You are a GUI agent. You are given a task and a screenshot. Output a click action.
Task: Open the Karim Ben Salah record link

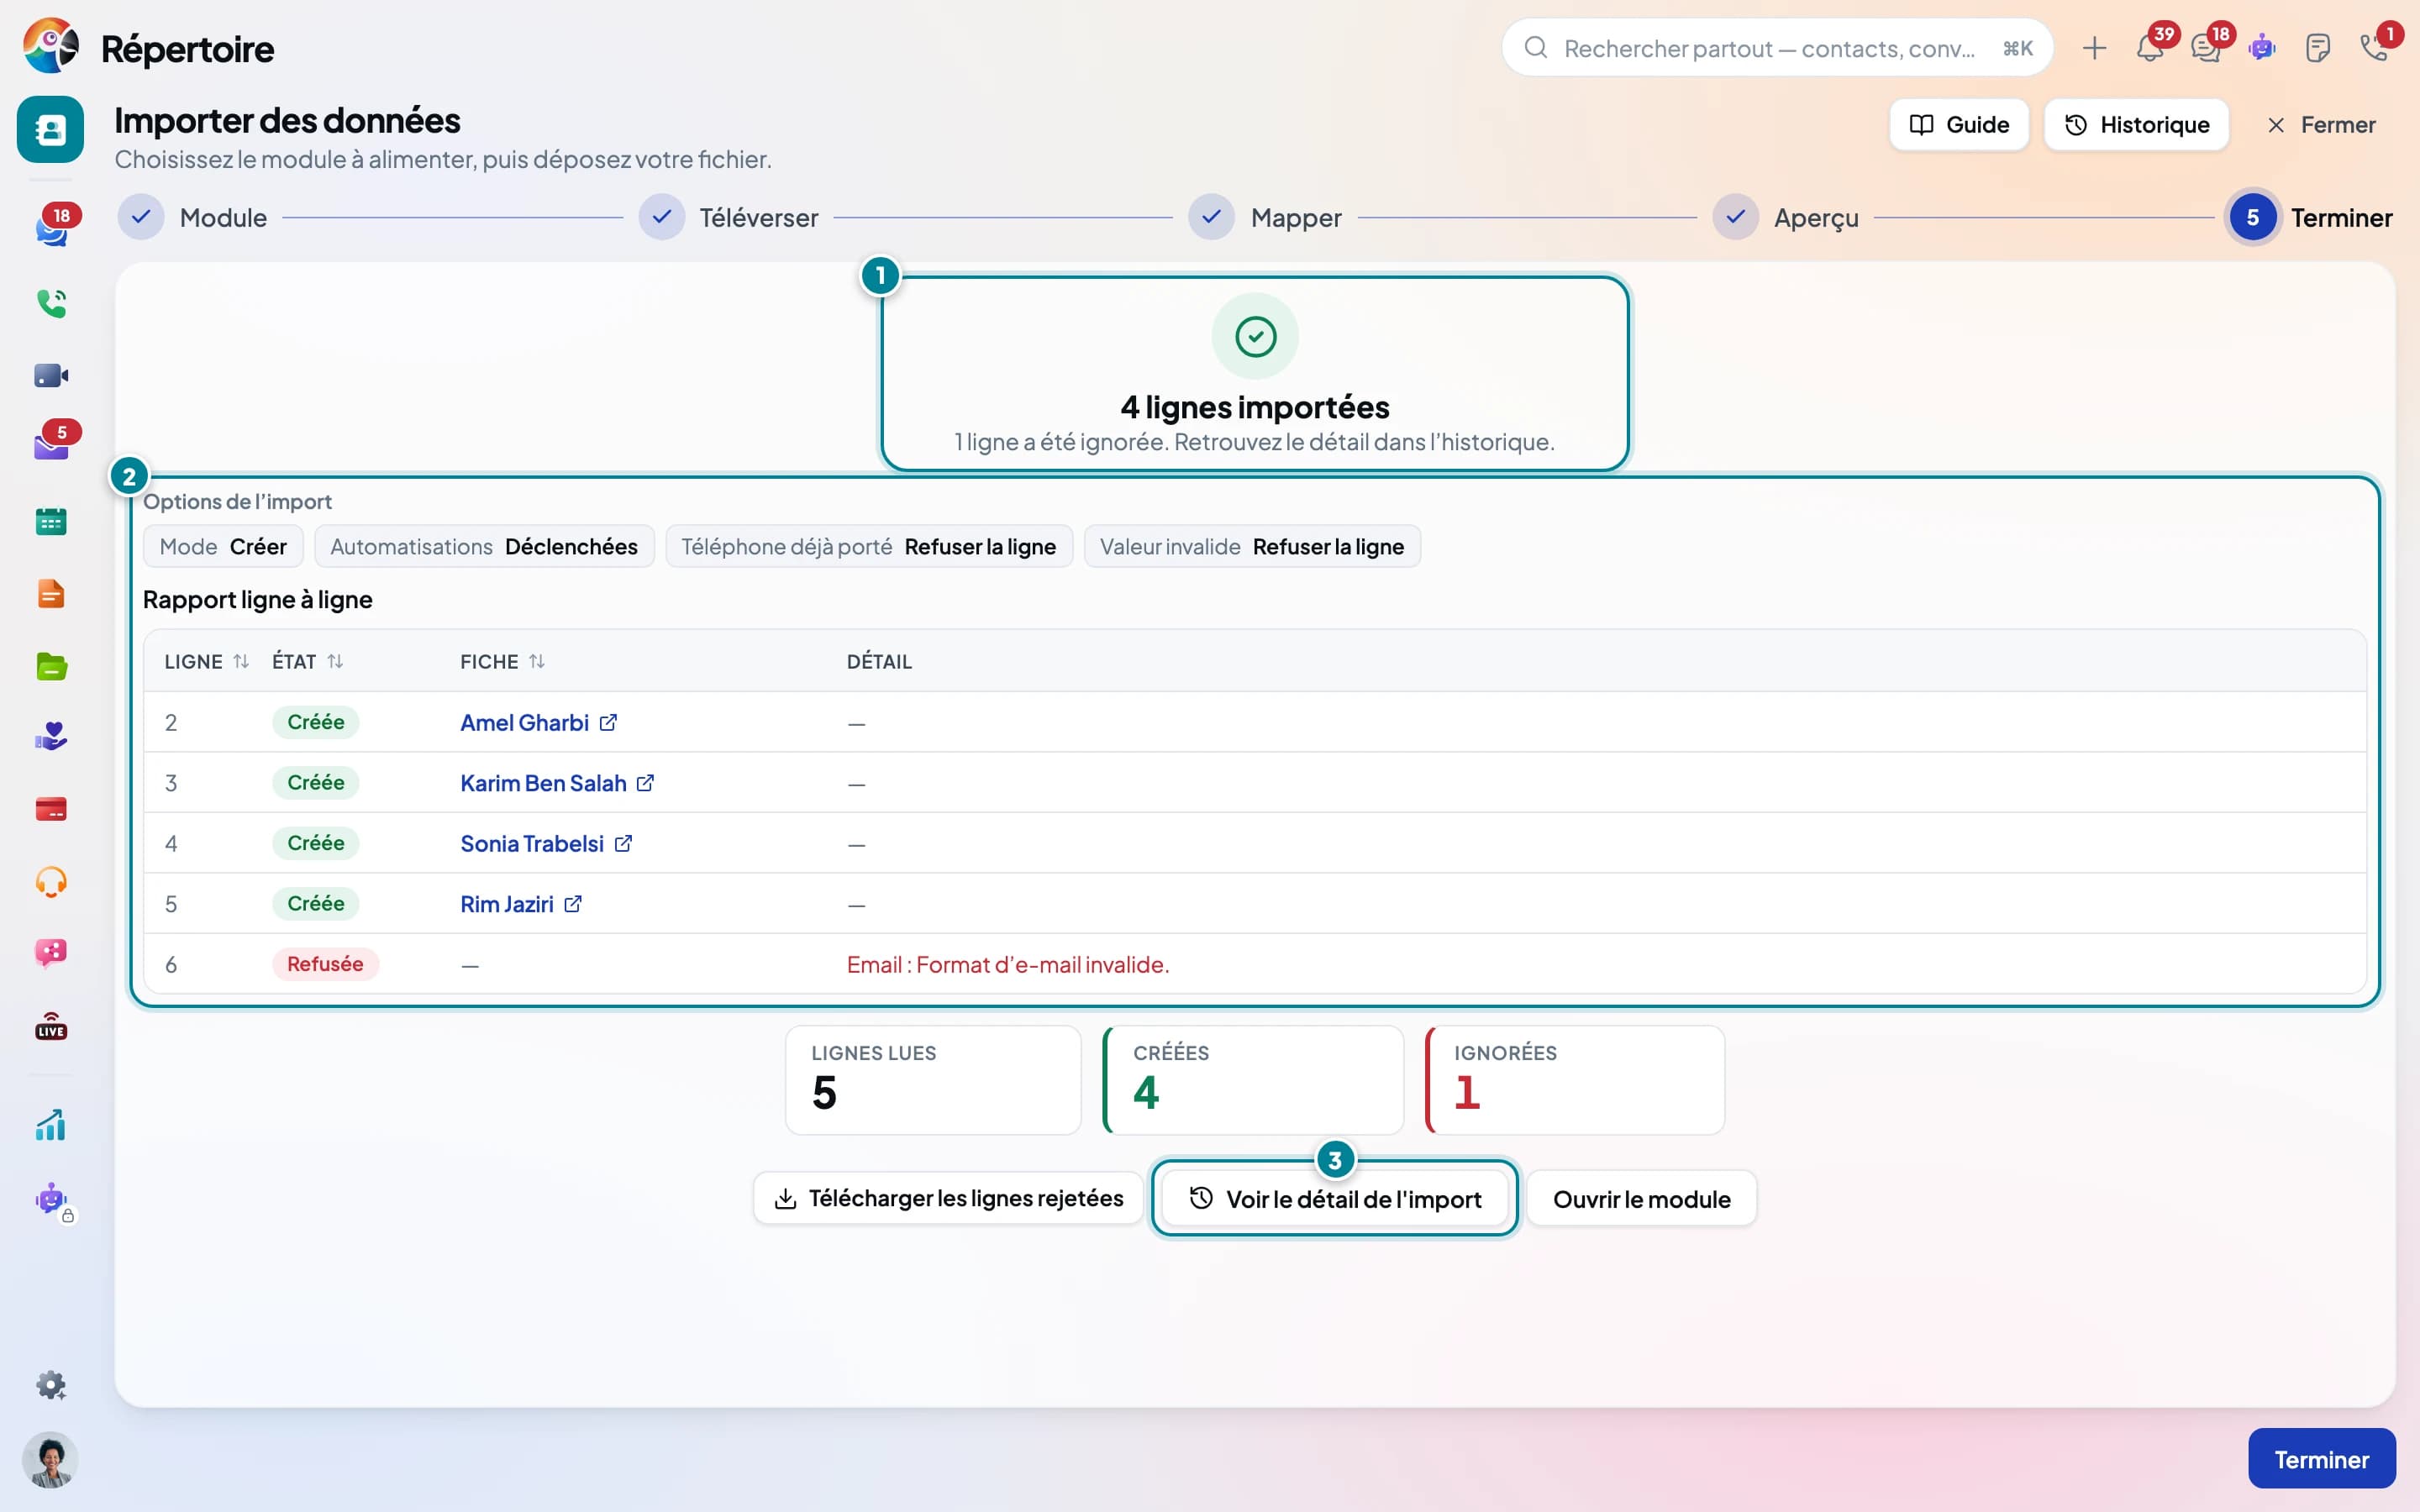tap(557, 783)
